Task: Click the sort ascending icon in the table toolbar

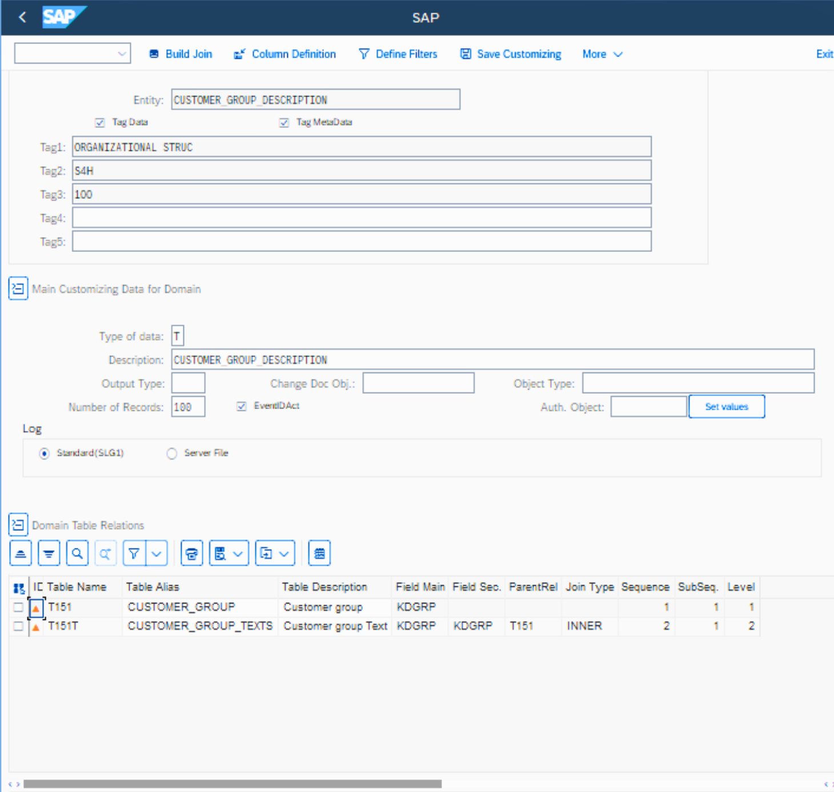Action: coord(21,553)
